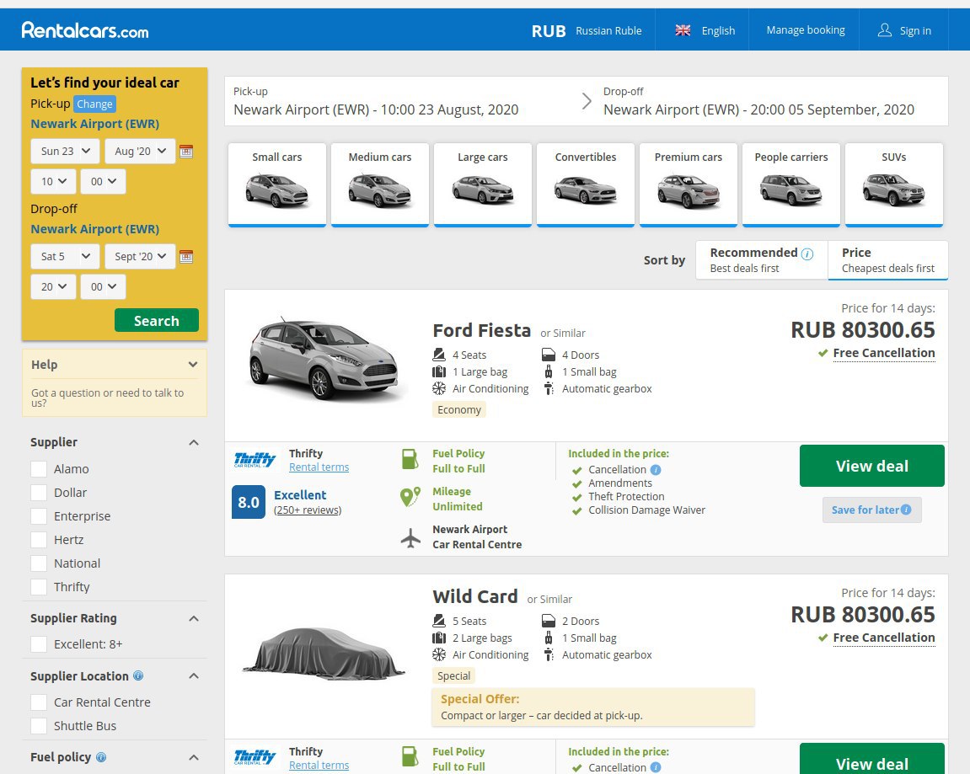Click the Thrifty logo in Ford Fiesta card
The width and height of the screenshot is (970, 774).
255,459
